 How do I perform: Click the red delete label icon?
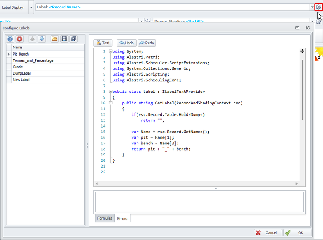[x=20, y=39]
